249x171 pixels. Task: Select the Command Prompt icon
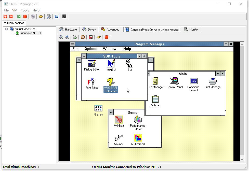click(x=193, y=85)
